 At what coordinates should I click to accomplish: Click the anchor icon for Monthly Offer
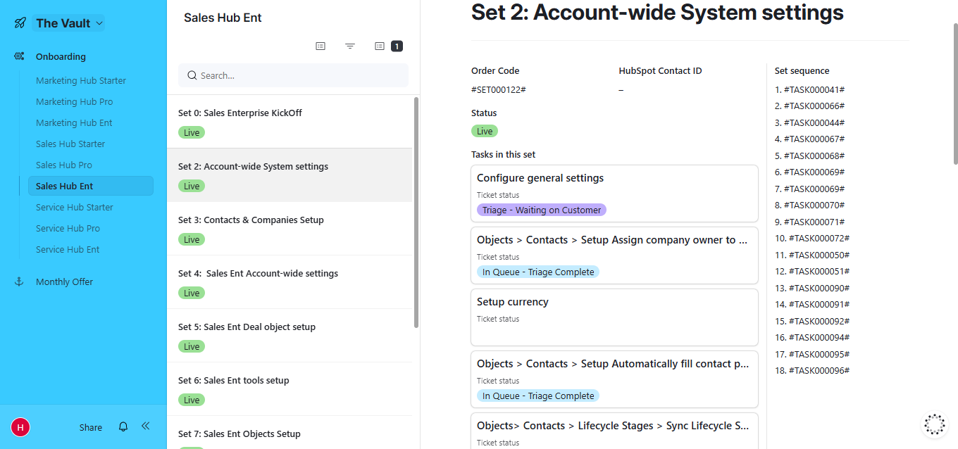[x=20, y=282]
